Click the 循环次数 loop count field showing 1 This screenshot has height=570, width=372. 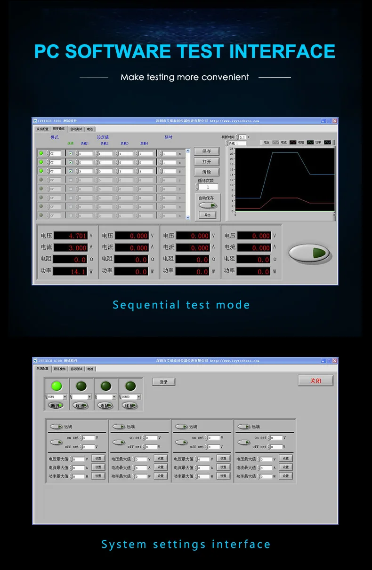point(208,187)
